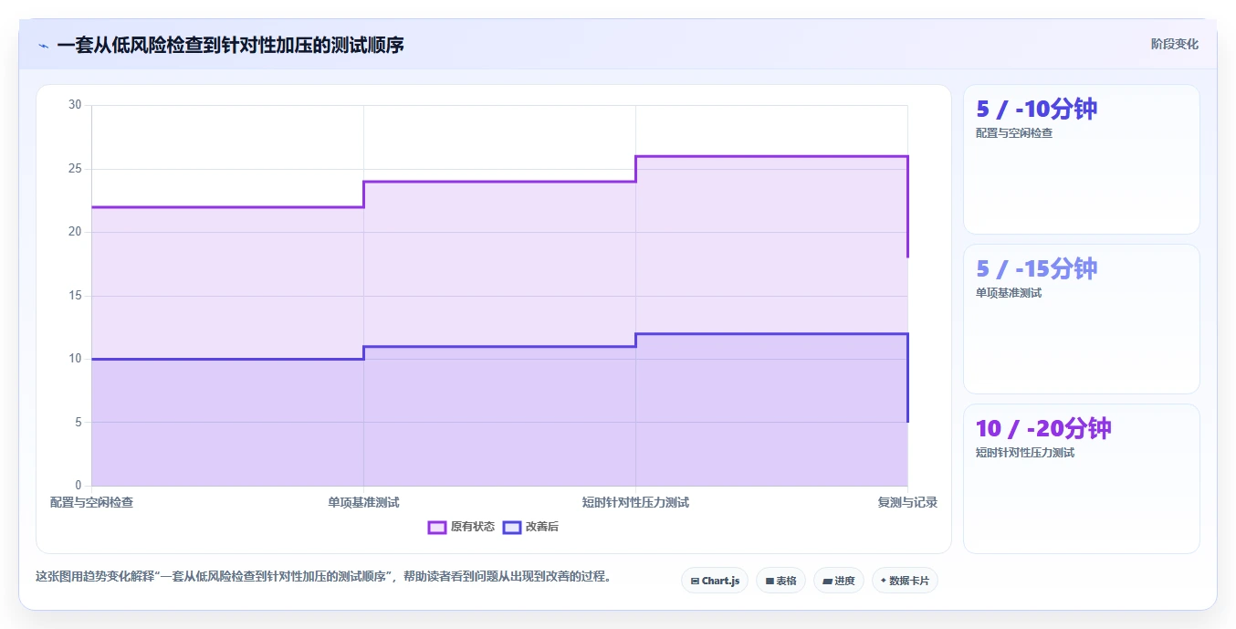Screen dimensions: 1236x629
Task: Click the 单项基准测试 axis label
Action: coord(363,503)
